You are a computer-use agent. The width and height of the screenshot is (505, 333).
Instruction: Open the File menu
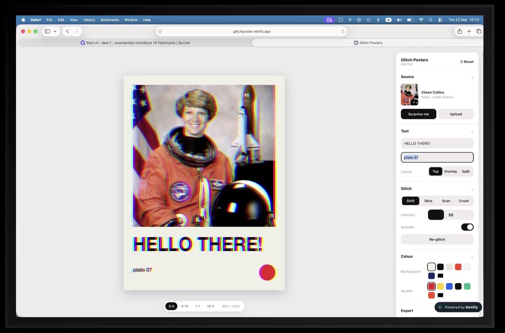coord(49,20)
